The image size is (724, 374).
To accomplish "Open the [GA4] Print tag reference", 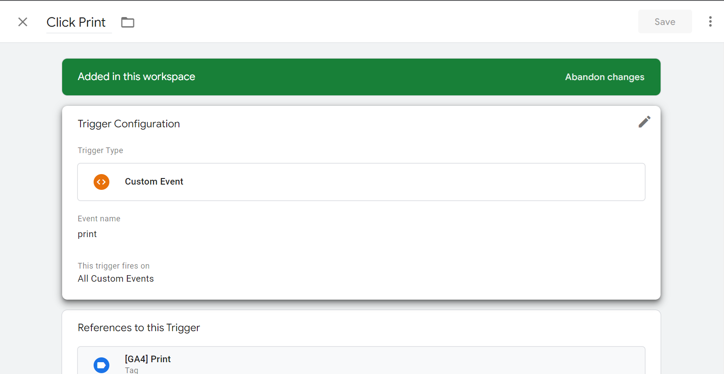I will click(147, 359).
